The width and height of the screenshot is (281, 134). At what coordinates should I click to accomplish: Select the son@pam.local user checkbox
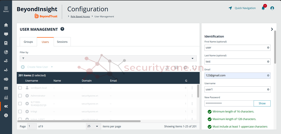point(20,88)
